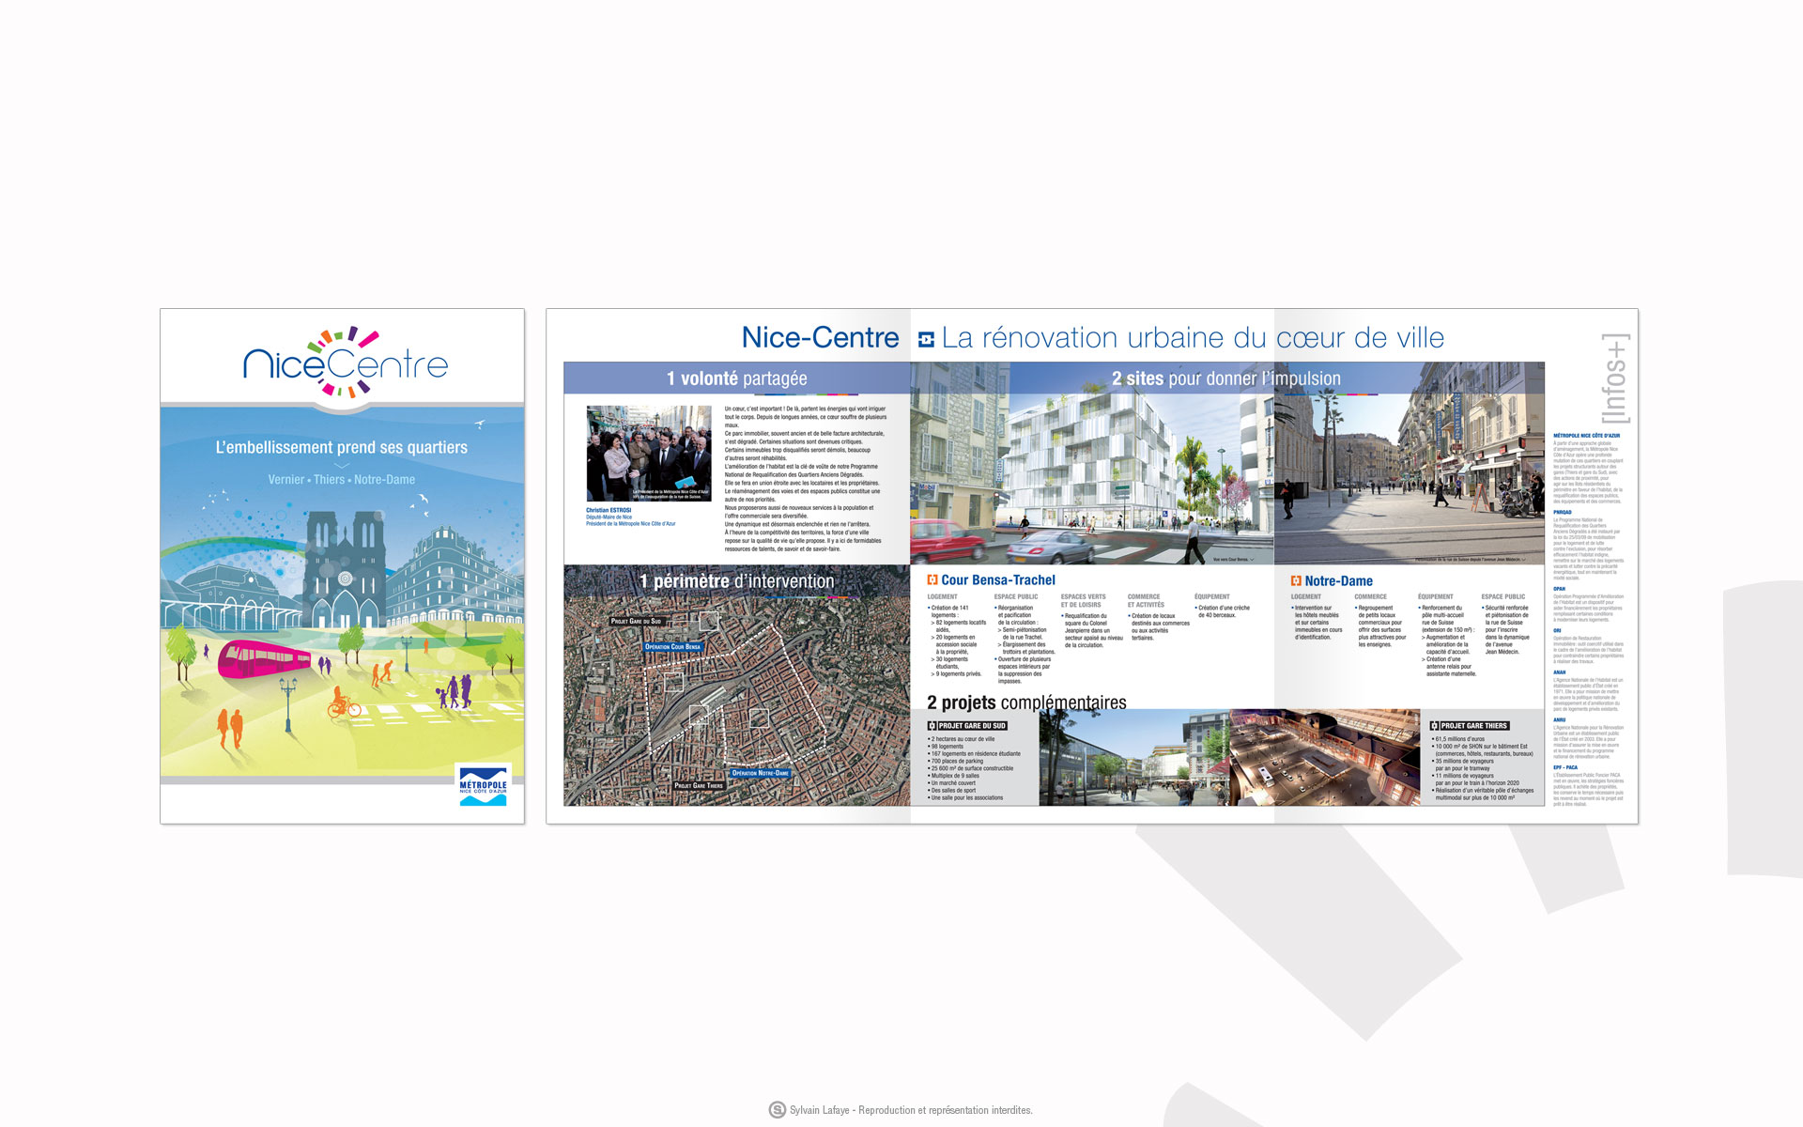Click the 'PROJET GARE THIERS' black label box
Image resolution: width=1803 pixels, height=1127 pixels.
pyautogui.click(x=1474, y=726)
